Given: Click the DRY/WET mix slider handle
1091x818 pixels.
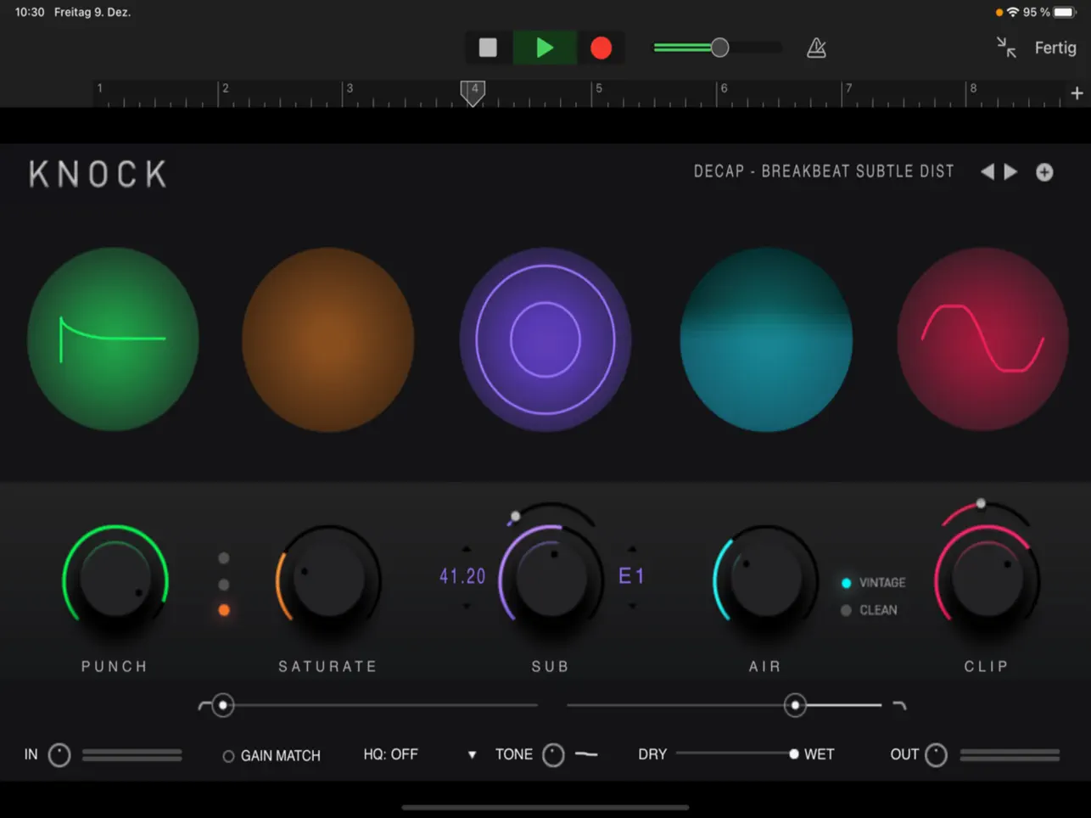Looking at the screenshot, I should (794, 754).
